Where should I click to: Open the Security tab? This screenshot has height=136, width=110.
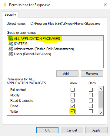10,15
